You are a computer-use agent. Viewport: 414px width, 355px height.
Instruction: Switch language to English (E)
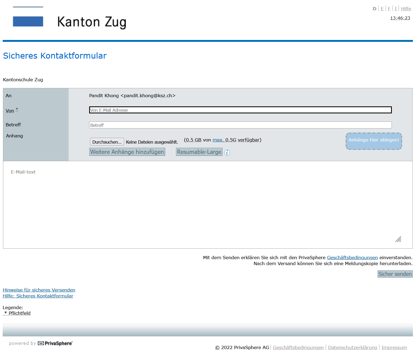(382, 9)
